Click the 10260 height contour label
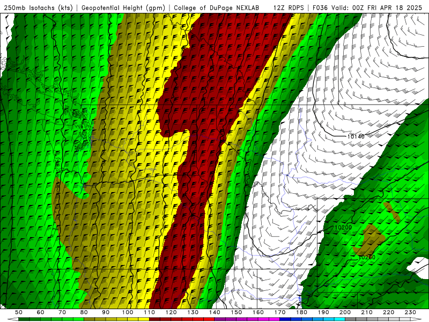429x322 pixels. click(x=367, y=258)
